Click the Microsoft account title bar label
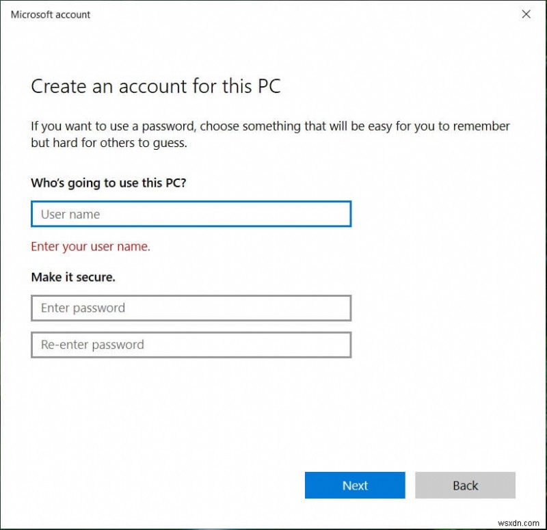547x530 pixels. [x=49, y=14]
